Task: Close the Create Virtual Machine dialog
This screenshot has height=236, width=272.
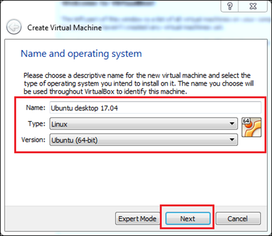Action: click(x=253, y=7)
